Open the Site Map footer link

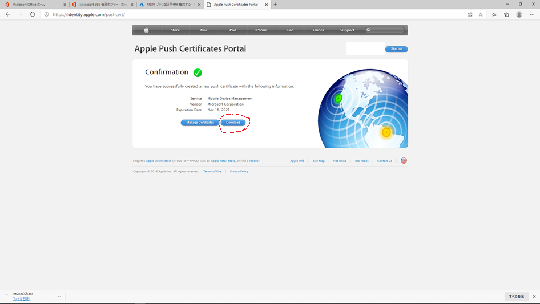319,161
